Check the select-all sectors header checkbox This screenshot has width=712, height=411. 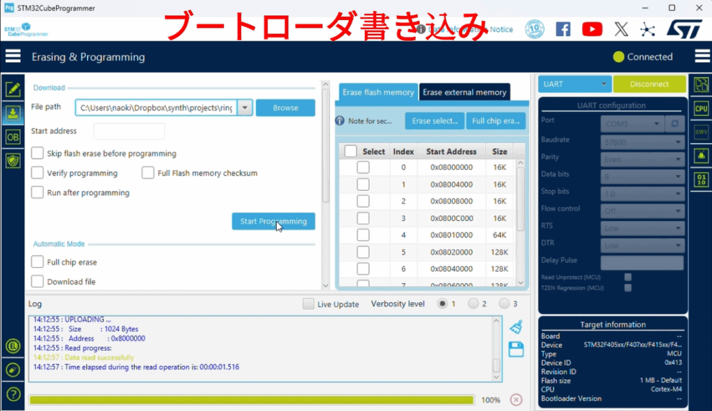350,151
